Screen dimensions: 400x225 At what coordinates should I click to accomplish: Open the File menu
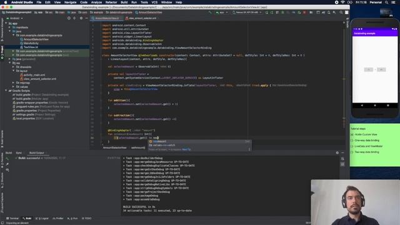coord(39,2)
